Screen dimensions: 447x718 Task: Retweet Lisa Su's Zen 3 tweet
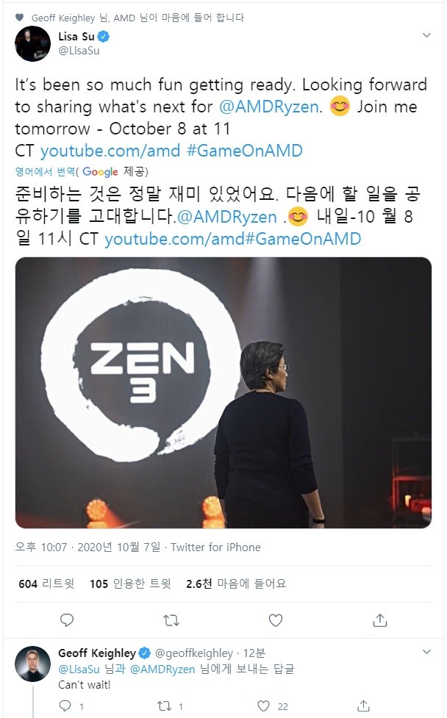[171, 620]
